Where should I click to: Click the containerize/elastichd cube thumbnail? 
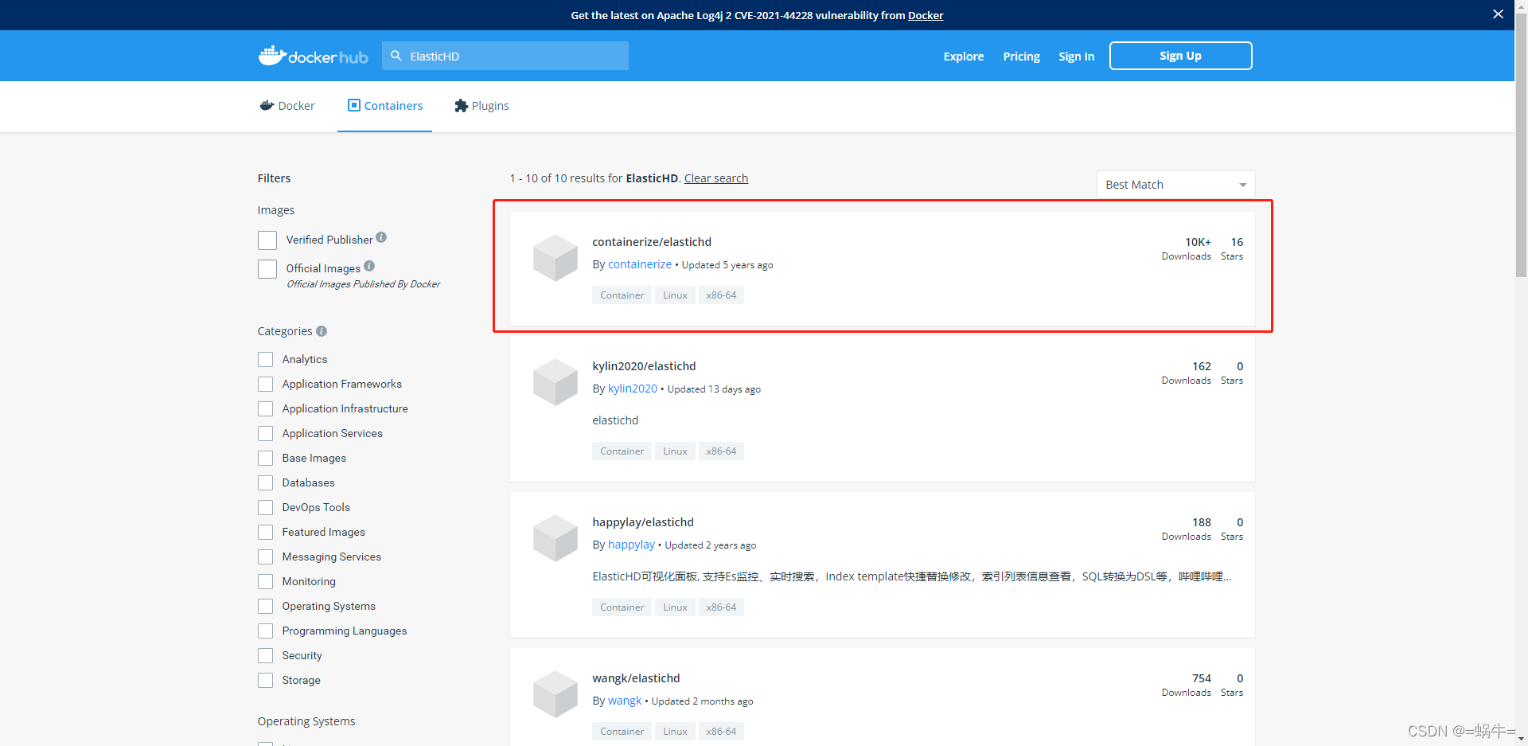555,258
